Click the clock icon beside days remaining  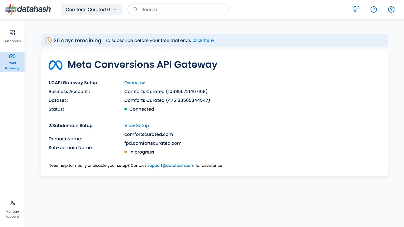[48, 40]
